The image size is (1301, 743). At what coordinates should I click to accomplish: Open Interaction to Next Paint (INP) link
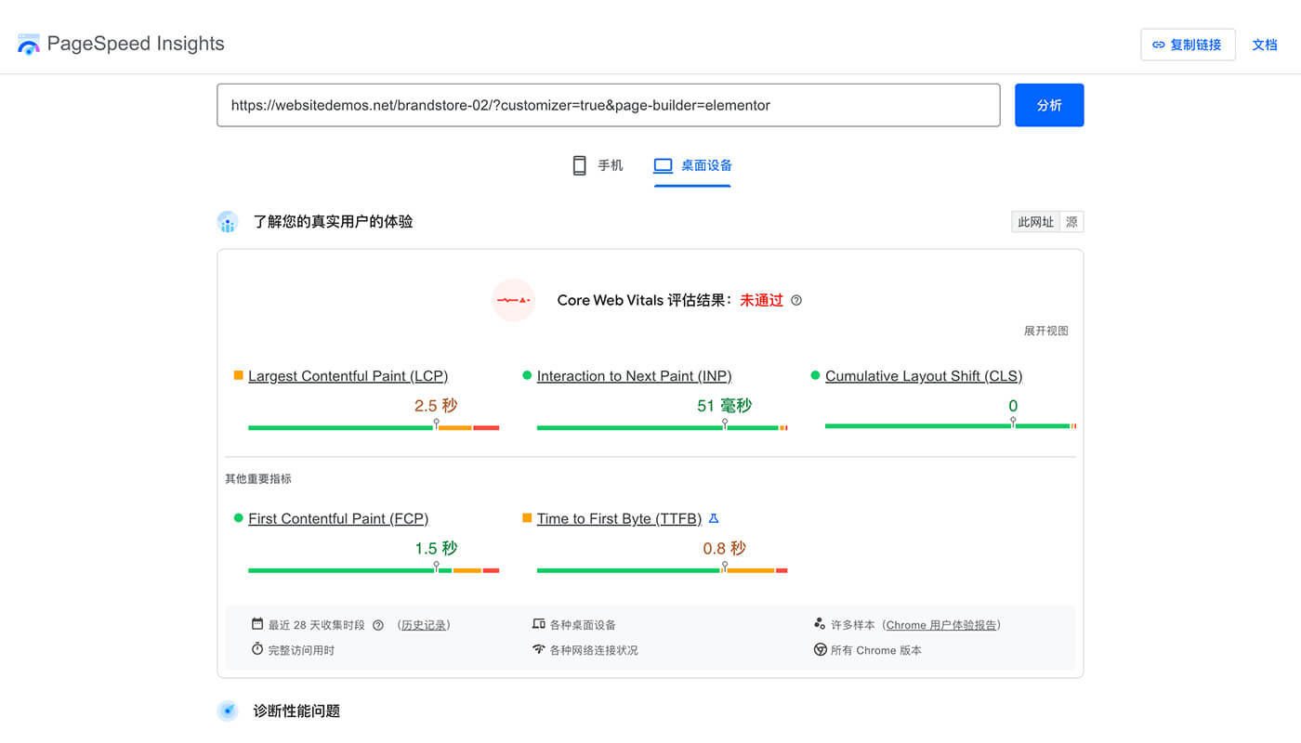tap(634, 376)
